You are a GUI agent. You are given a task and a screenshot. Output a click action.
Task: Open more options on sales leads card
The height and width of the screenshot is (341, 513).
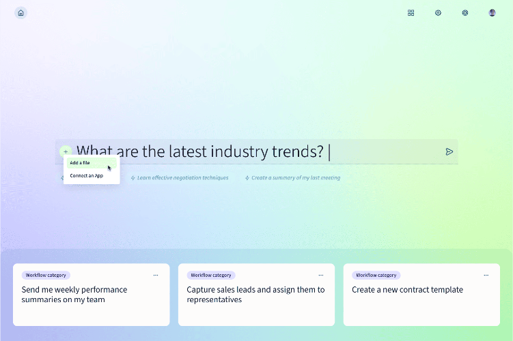coord(321,276)
